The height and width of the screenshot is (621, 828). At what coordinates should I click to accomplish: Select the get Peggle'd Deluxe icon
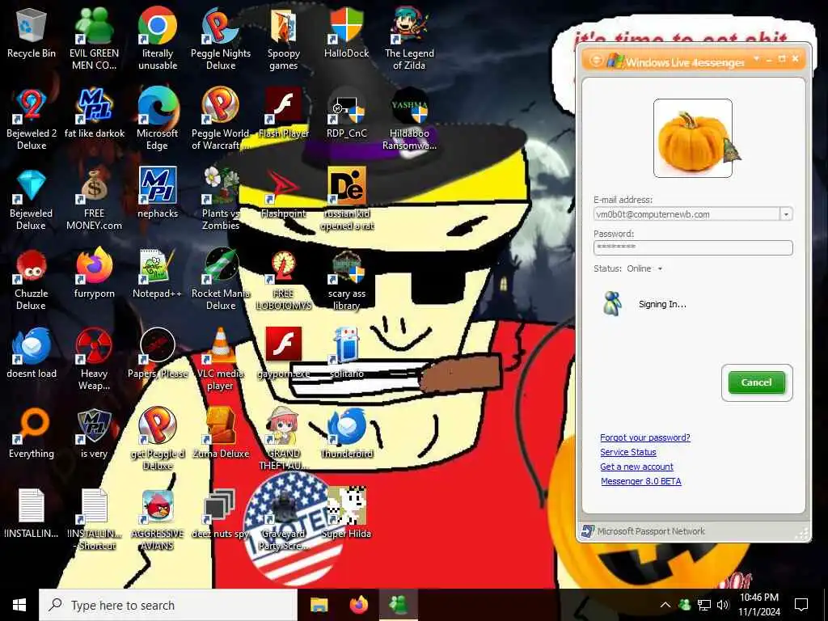tap(158, 427)
